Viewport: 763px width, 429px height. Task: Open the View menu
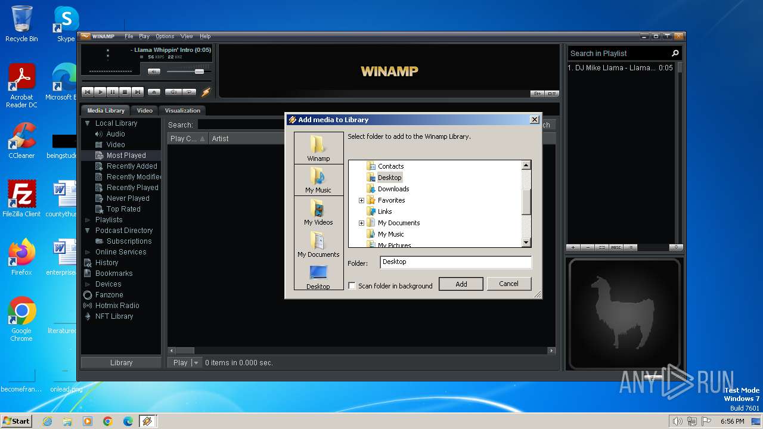coord(187,36)
